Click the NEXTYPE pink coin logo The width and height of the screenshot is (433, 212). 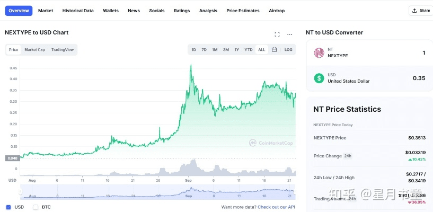point(319,52)
